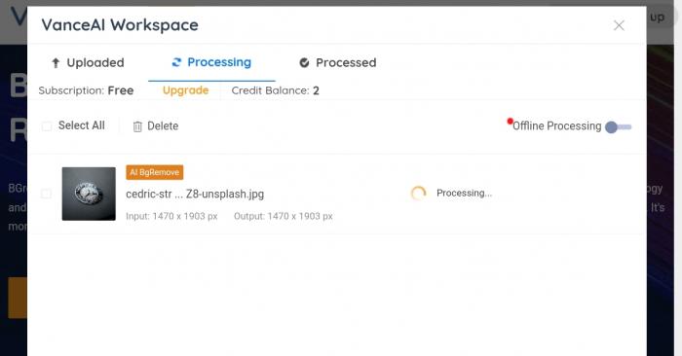Image resolution: width=682 pixels, height=356 pixels.
Task: Toggle the Offline Processing switch
Action: point(618,127)
